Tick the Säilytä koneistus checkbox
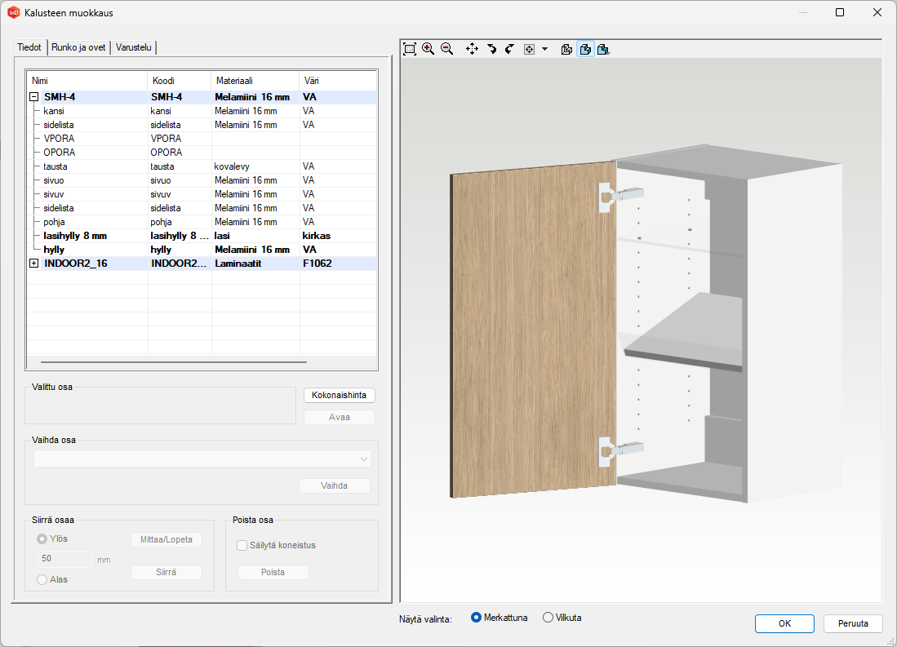 coord(242,545)
